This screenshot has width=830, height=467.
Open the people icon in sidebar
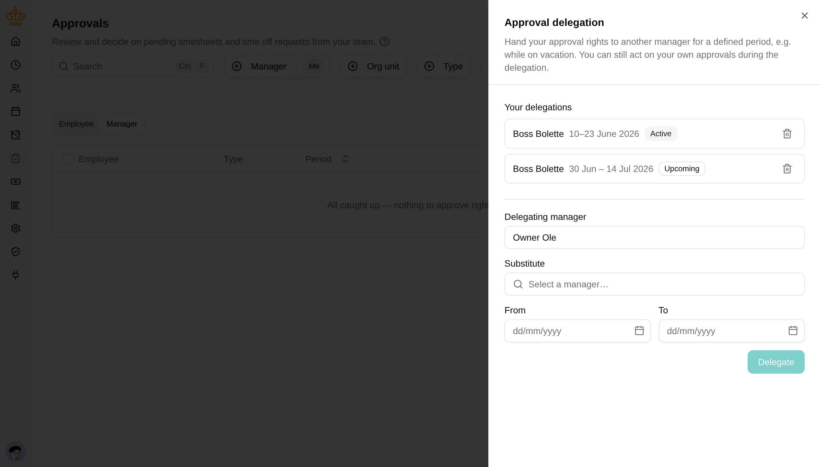[16, 88]
